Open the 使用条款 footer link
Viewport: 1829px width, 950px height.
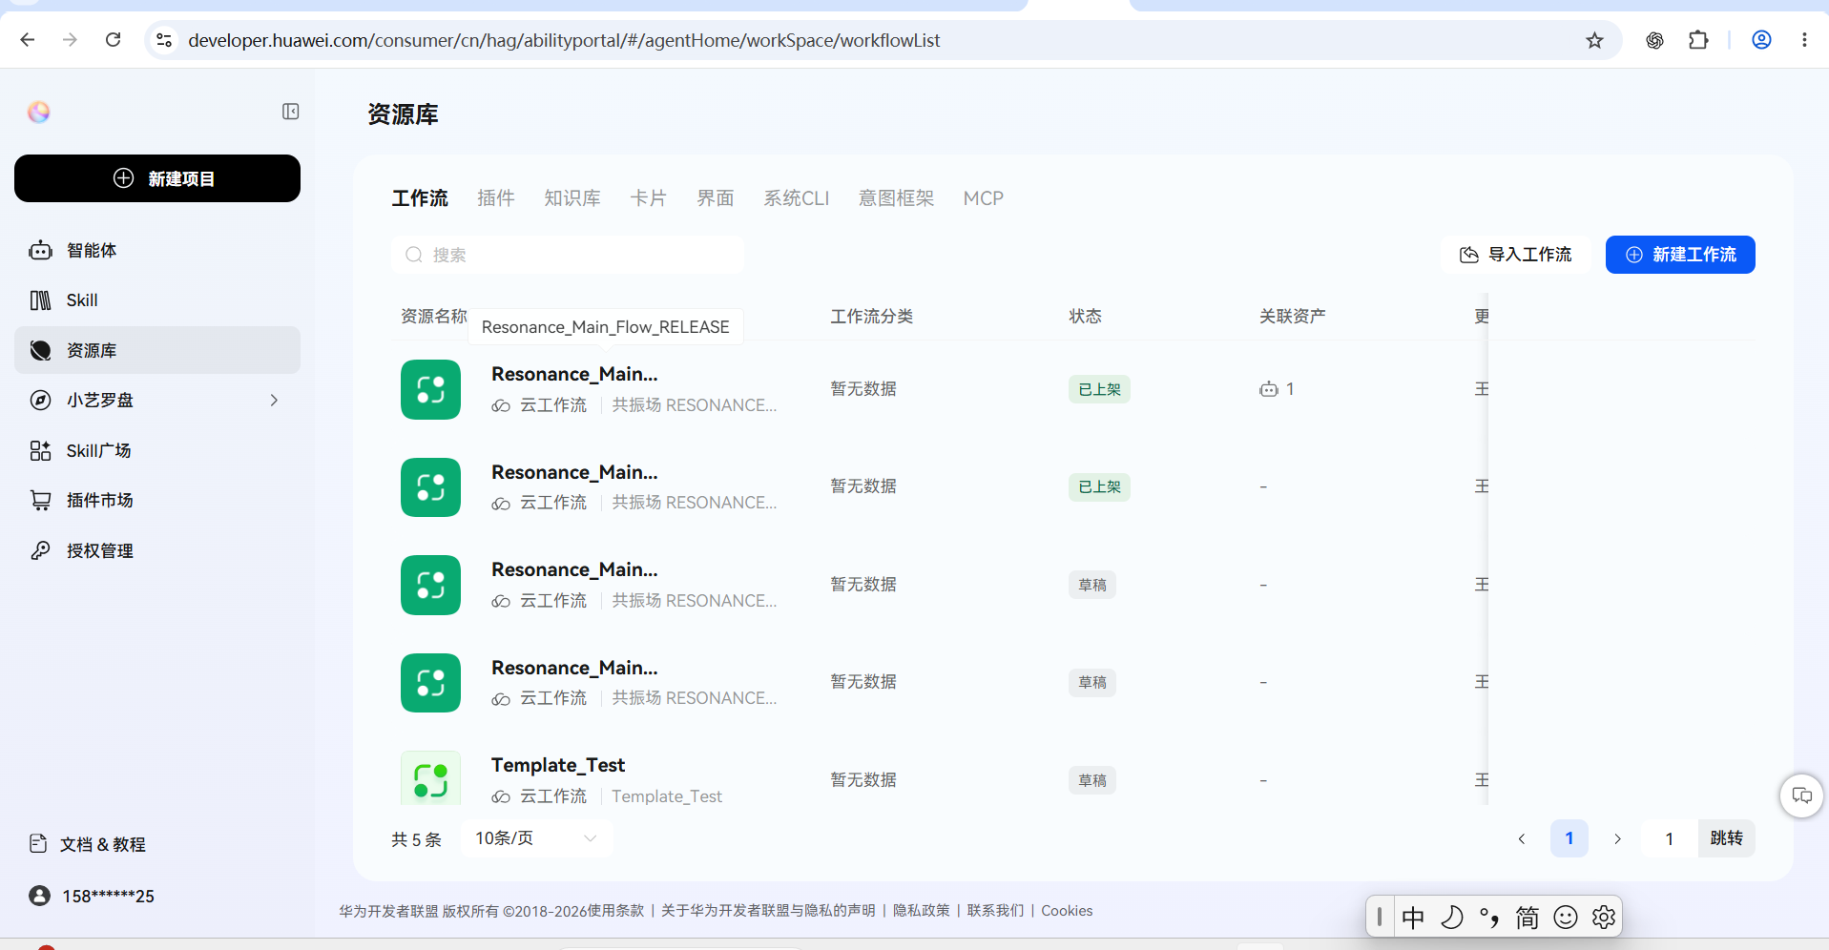click(x=615, y=911)
